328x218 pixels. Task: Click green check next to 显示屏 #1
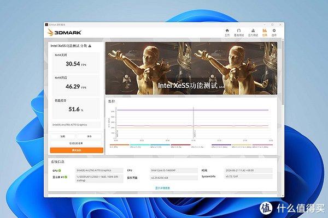(x=66, y=177)
